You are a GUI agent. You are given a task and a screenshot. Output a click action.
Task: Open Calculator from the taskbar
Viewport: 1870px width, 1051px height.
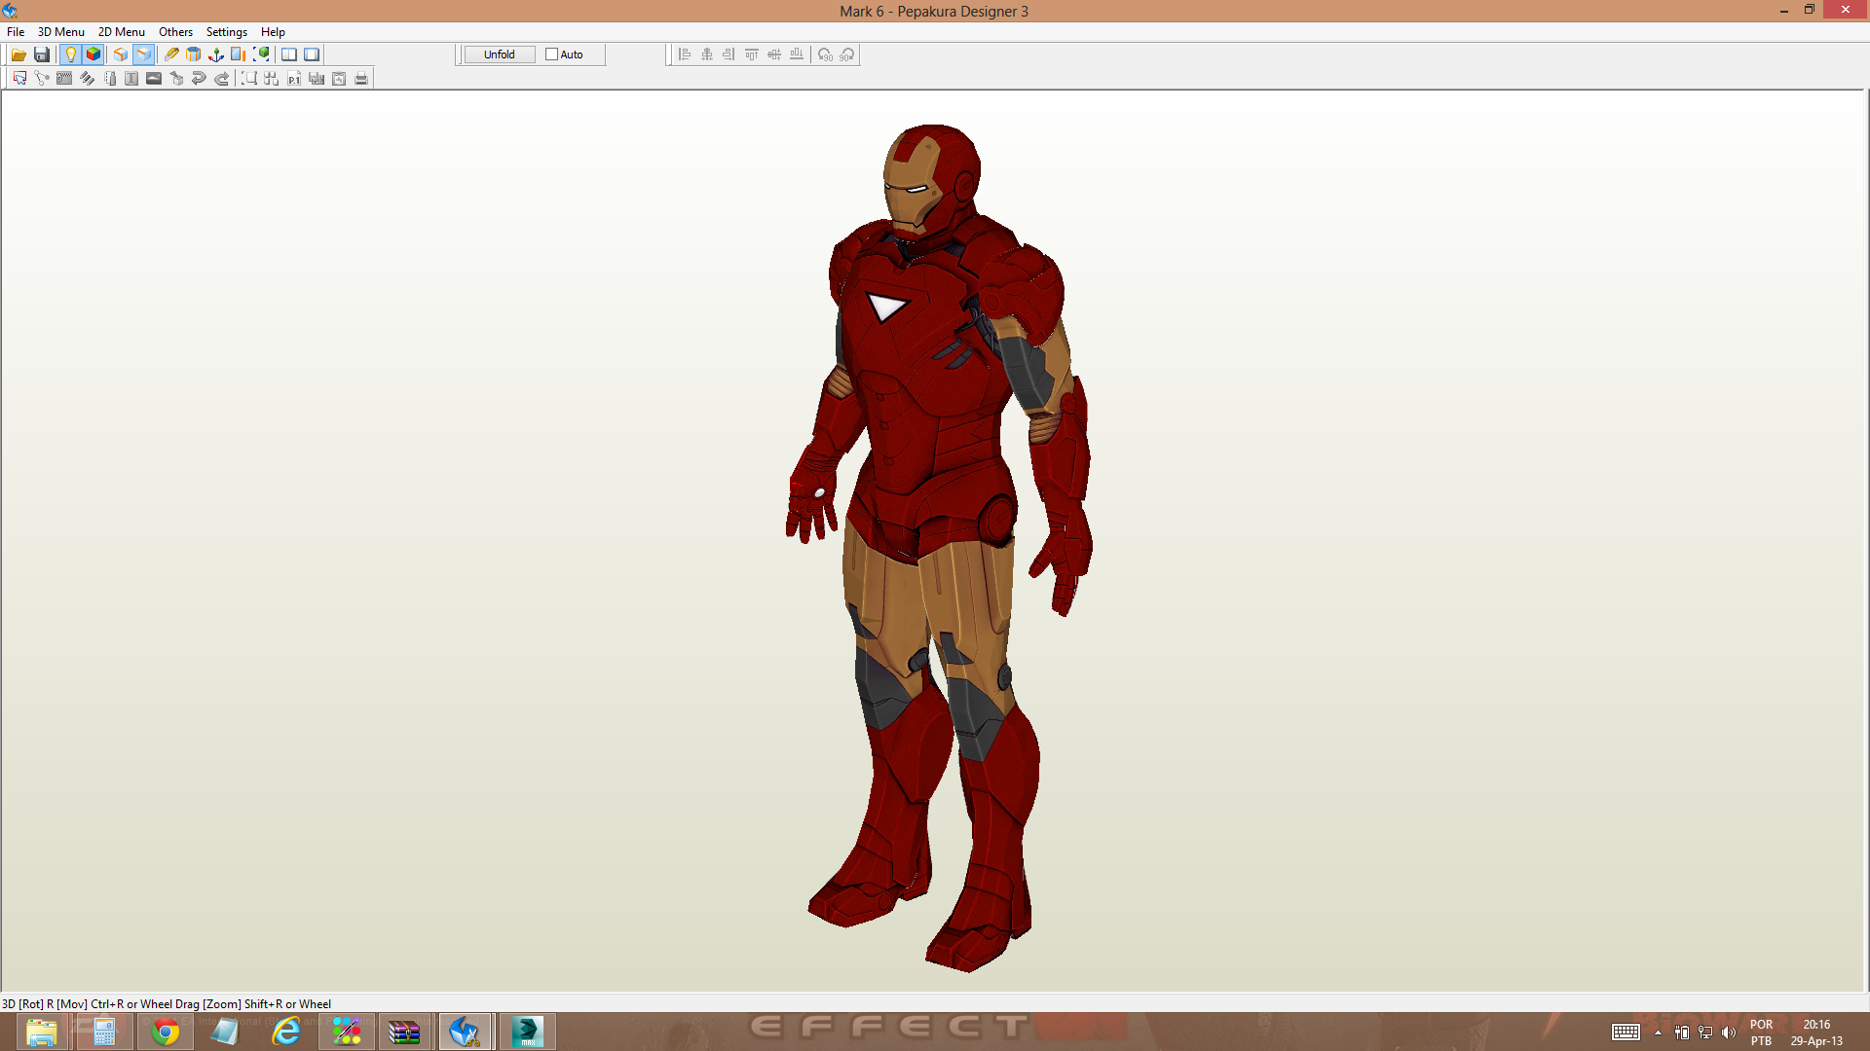point(104,1032)
